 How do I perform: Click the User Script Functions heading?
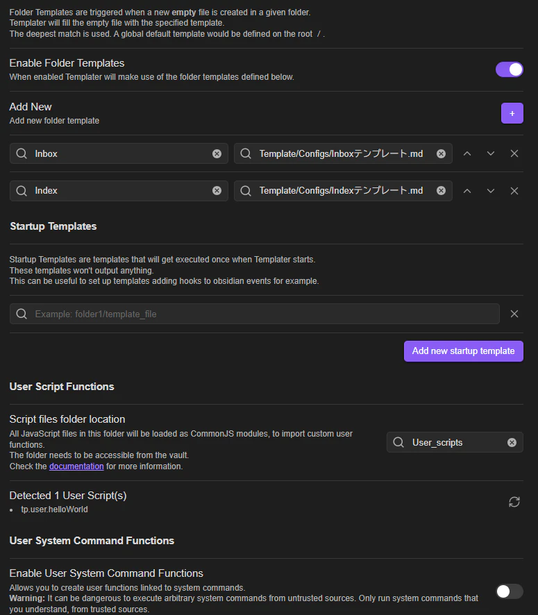click(x=62, y=387)
